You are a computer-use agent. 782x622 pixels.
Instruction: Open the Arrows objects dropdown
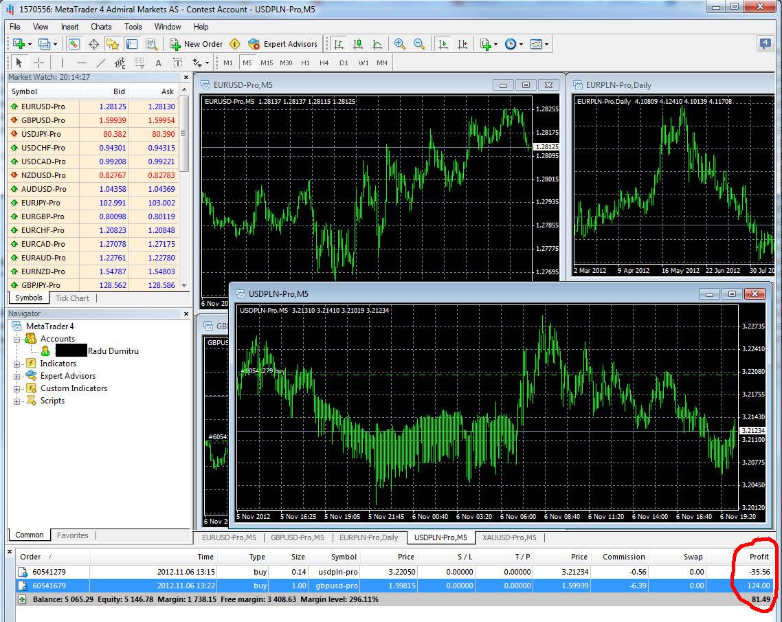pyautogui.click(x=201, y=63)
